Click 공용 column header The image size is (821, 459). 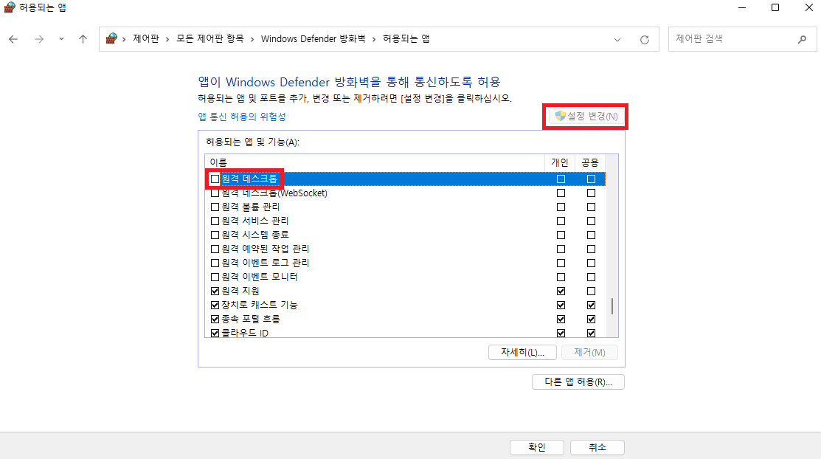(x=590, y=162)
